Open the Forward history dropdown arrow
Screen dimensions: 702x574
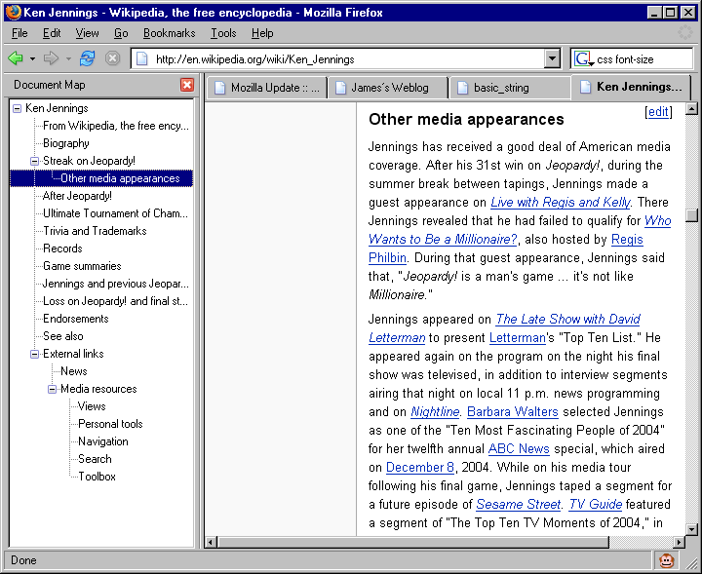68,58
